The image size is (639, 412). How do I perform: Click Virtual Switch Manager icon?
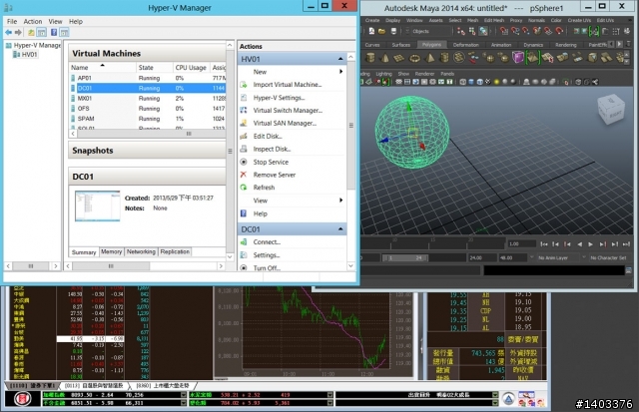coord(244,110)
